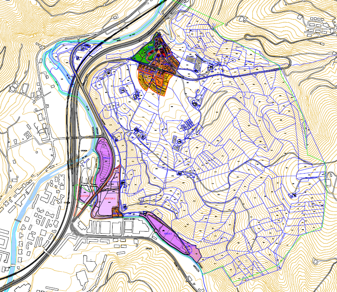Viewport: 337px width, 292px height.
Task: Click the SECTOR 3 label in purple zone
Action: pyautogui.click(x=110, y=198)
